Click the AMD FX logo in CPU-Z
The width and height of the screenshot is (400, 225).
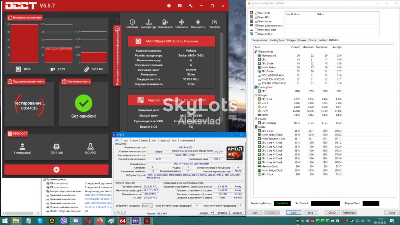click(x=235, y=153)
